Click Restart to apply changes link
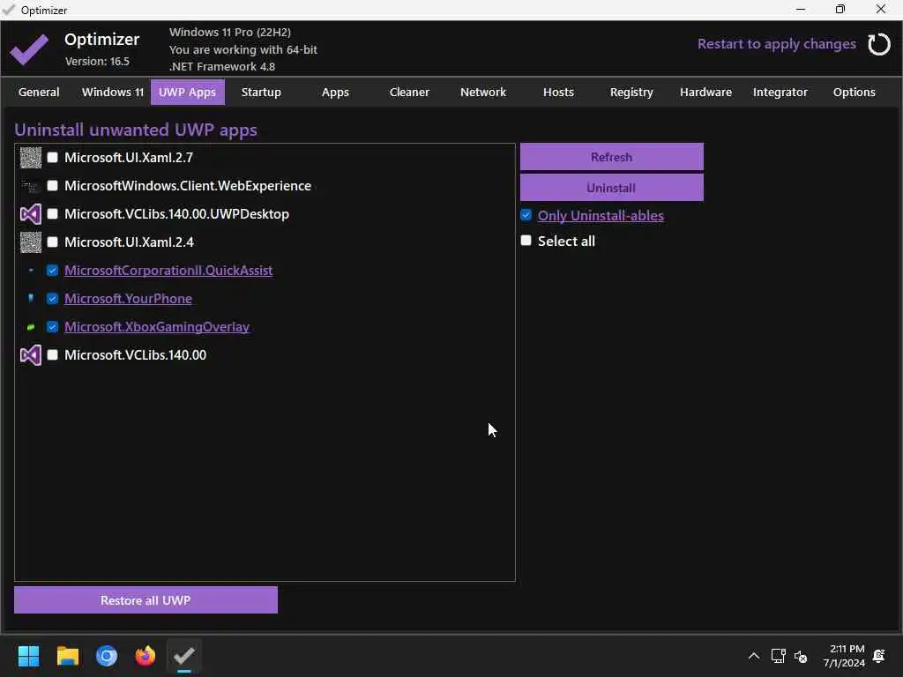903x677 pixels. [776, 44]
